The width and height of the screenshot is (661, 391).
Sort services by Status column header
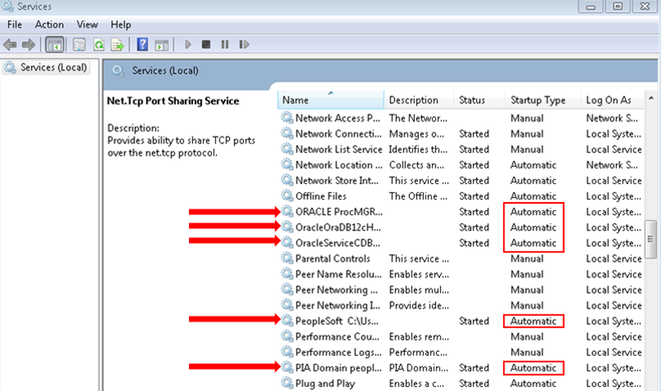pos(472,100)
